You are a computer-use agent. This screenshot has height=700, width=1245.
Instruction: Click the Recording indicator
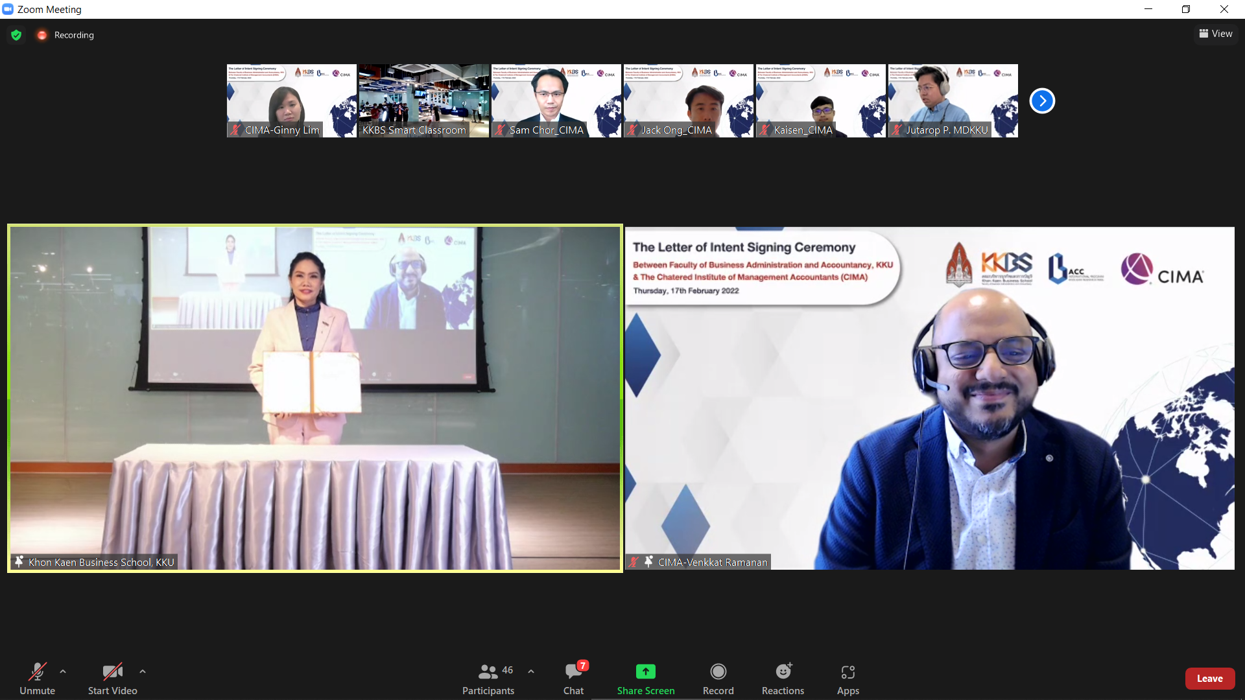pos(65,35)
